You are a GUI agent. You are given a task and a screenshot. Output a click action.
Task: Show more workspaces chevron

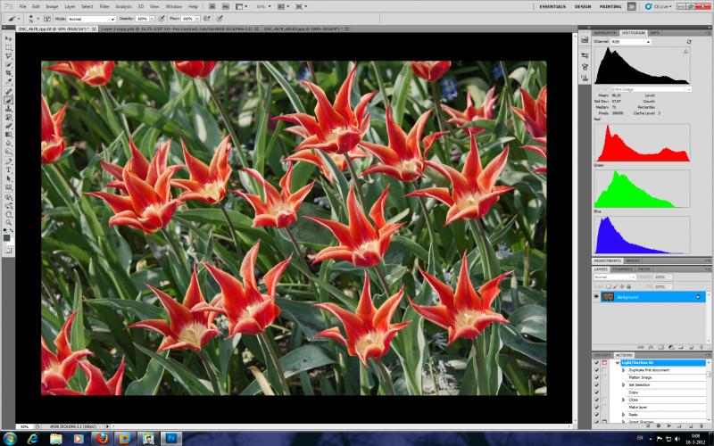(632, 6)
